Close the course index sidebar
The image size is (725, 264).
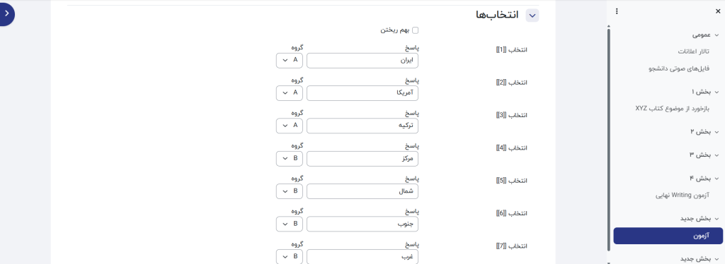[718, 11]
